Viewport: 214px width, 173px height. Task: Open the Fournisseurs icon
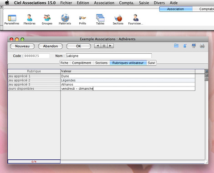click(x=136, y=20)
